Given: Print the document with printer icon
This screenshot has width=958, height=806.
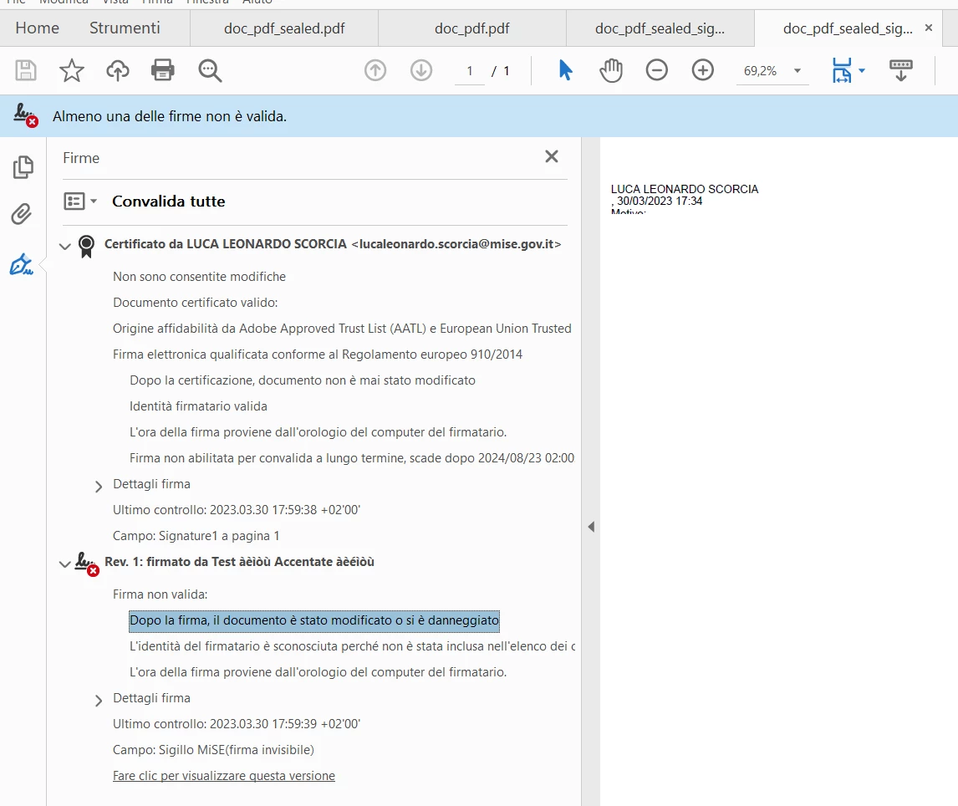Looking at the screenshot, I should 162,70.
